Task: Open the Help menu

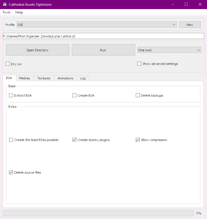Action: pyautogui.click(x=19, y=12)
